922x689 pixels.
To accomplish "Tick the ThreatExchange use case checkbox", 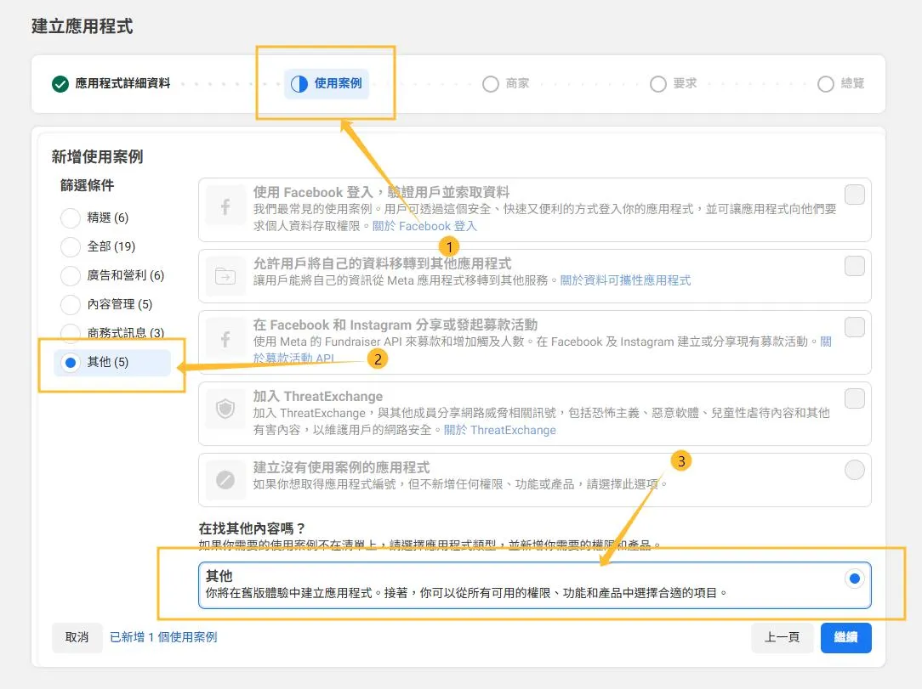I will click(x=854, y=398).
